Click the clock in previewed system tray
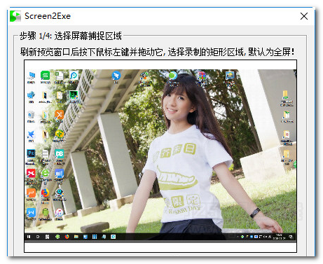323x264 pixels. click(x=279, y=237)
